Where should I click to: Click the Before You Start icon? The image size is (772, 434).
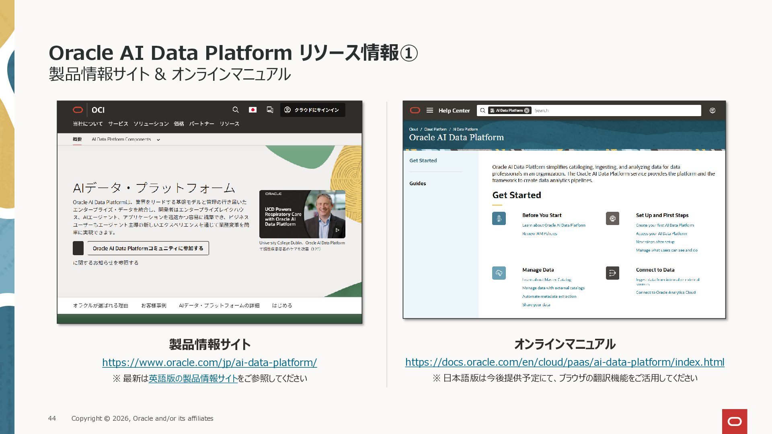tap(499, 219)
